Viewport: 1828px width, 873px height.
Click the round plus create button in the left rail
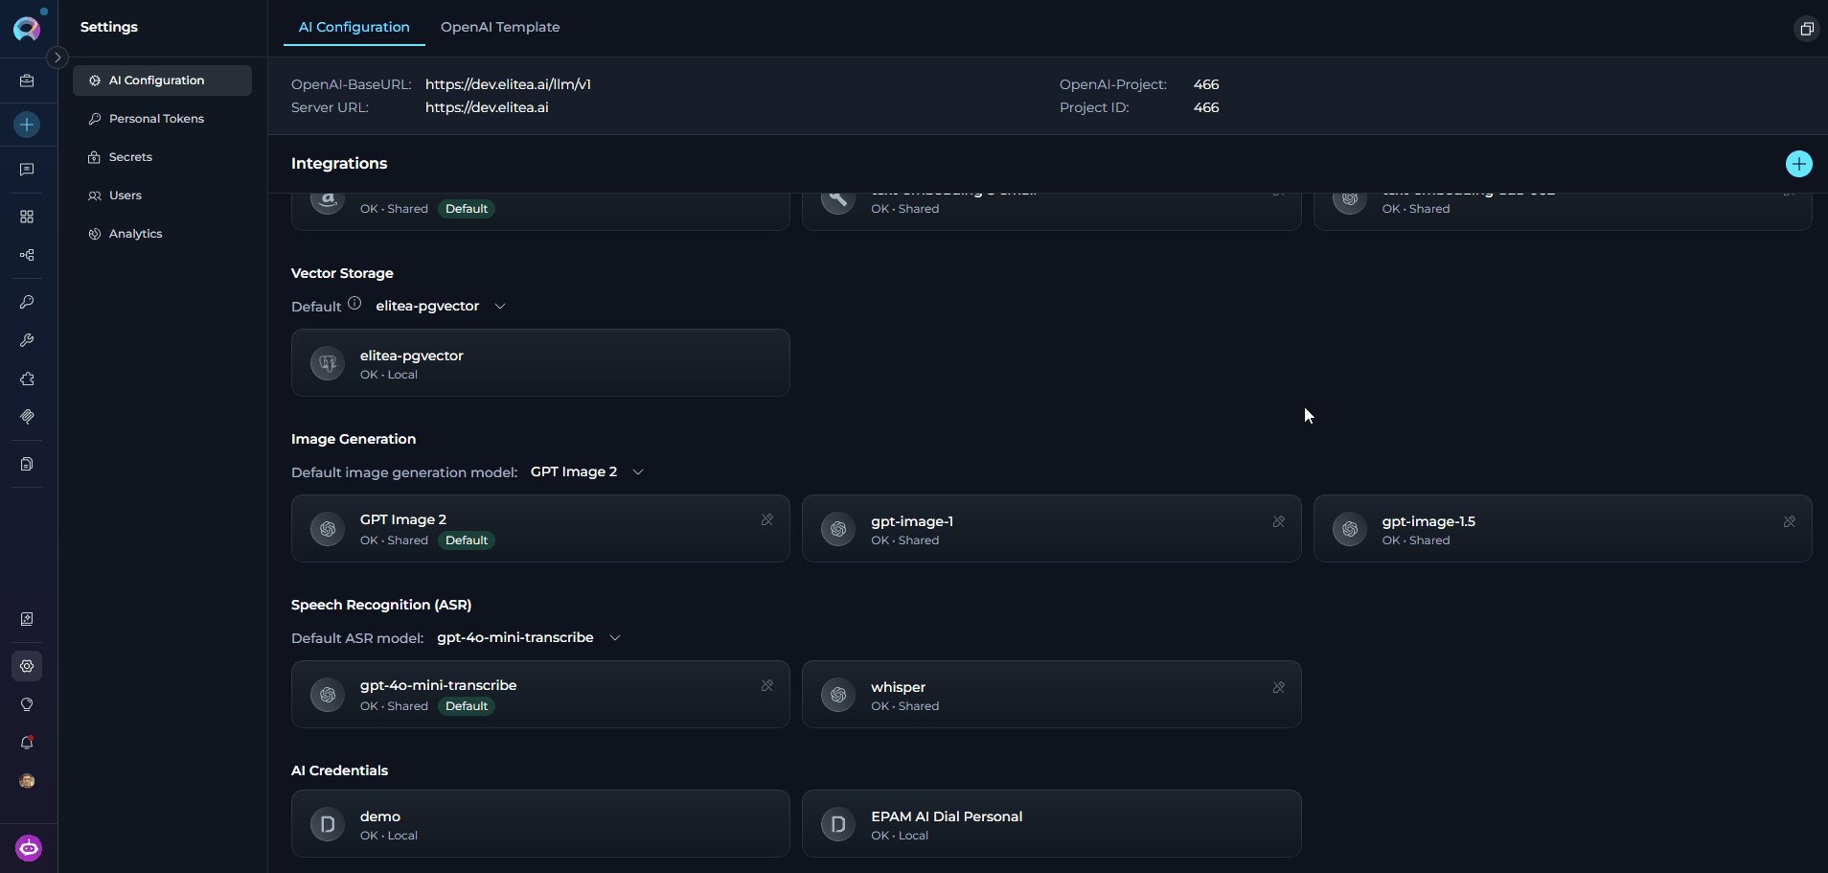pos(27,125)
